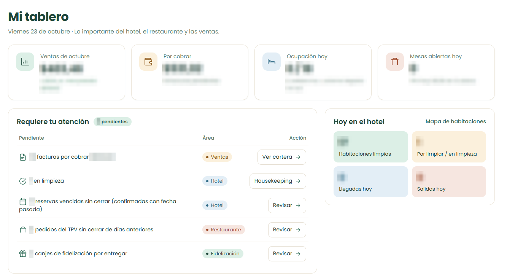This screenshot has width=507, height=277.
Task: Click the Hoy en el hotel heading
Action: pos(359,122)
